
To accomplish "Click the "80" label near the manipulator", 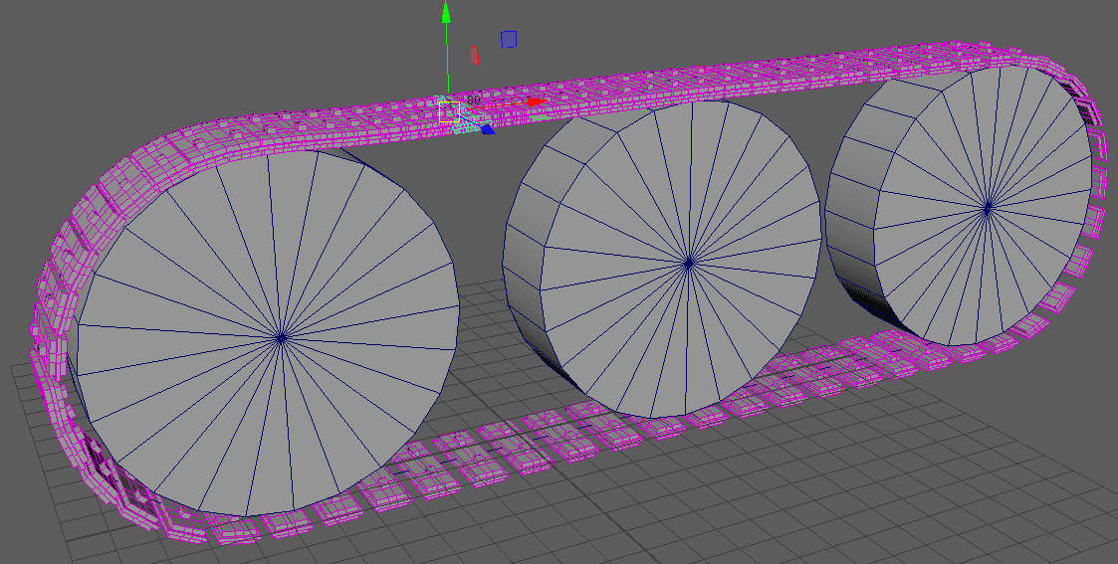I will click(x=474, y=100).
